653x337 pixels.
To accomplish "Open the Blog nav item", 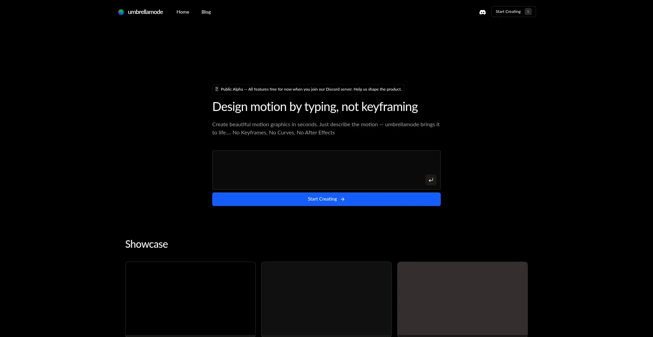I will tap(206, 12).
